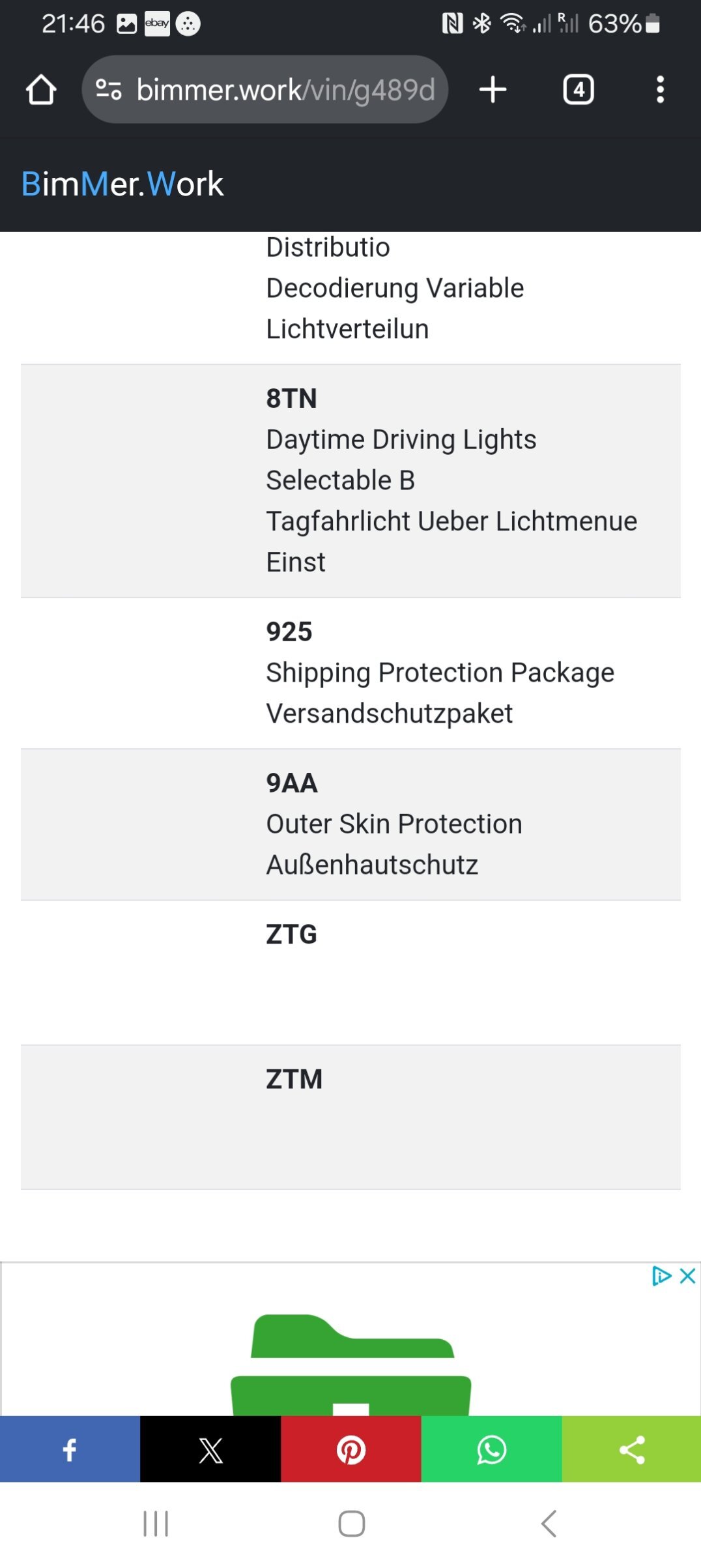Open browser three-dot overflow menu

[660, 89]
